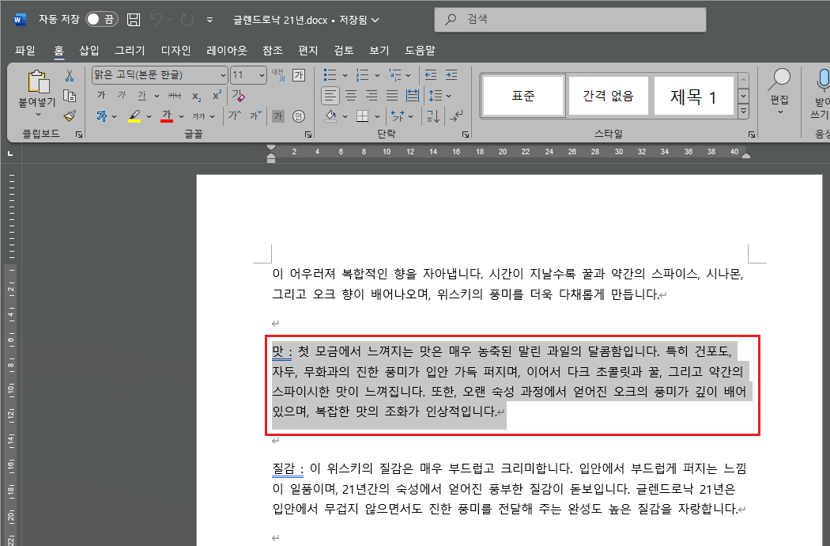Open the 편집 editing panel
The image size is (830, 546).
779,93
